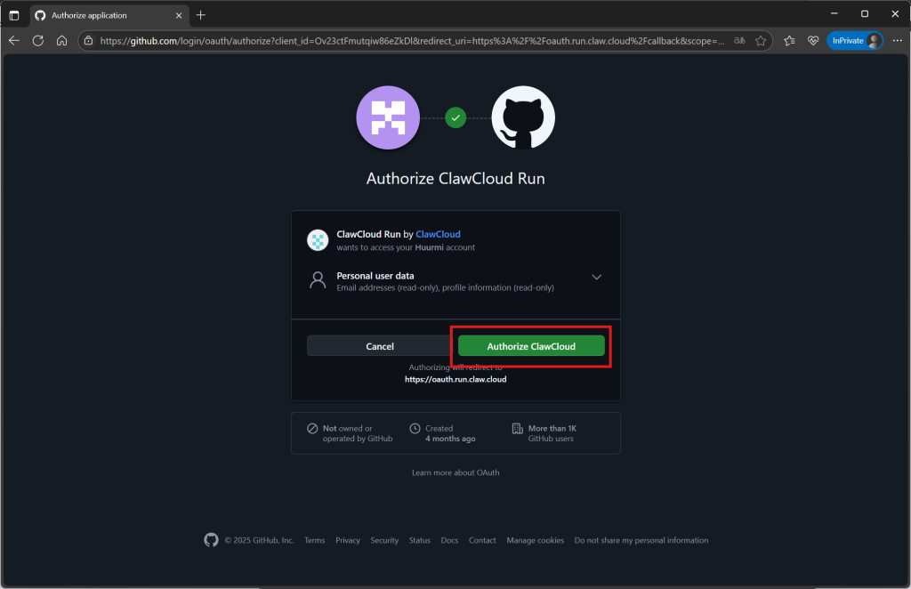This screenshot has width=911, height=589.
Task: Click the purple ClawCloud Run logo
Action: pos(388,117)
